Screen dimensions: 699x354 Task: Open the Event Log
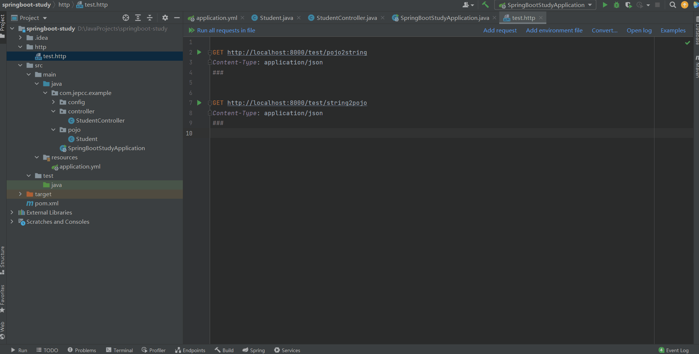pyautogui.click(x=674, y=350)
